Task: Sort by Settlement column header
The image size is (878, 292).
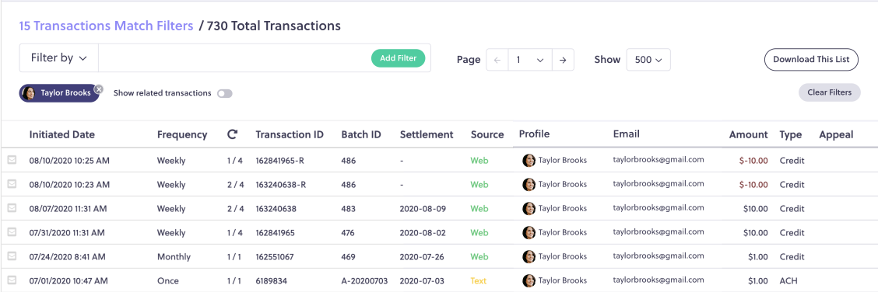Action: tap(427, 134)
